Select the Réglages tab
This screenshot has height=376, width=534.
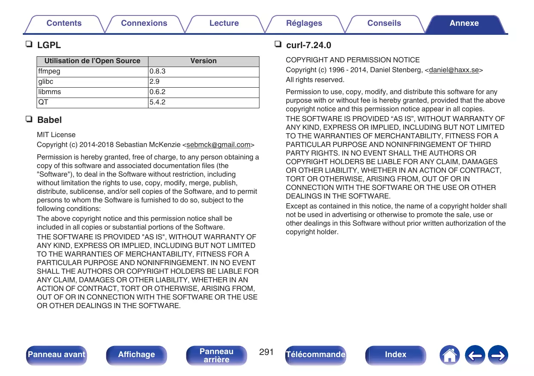pos(304,24)
